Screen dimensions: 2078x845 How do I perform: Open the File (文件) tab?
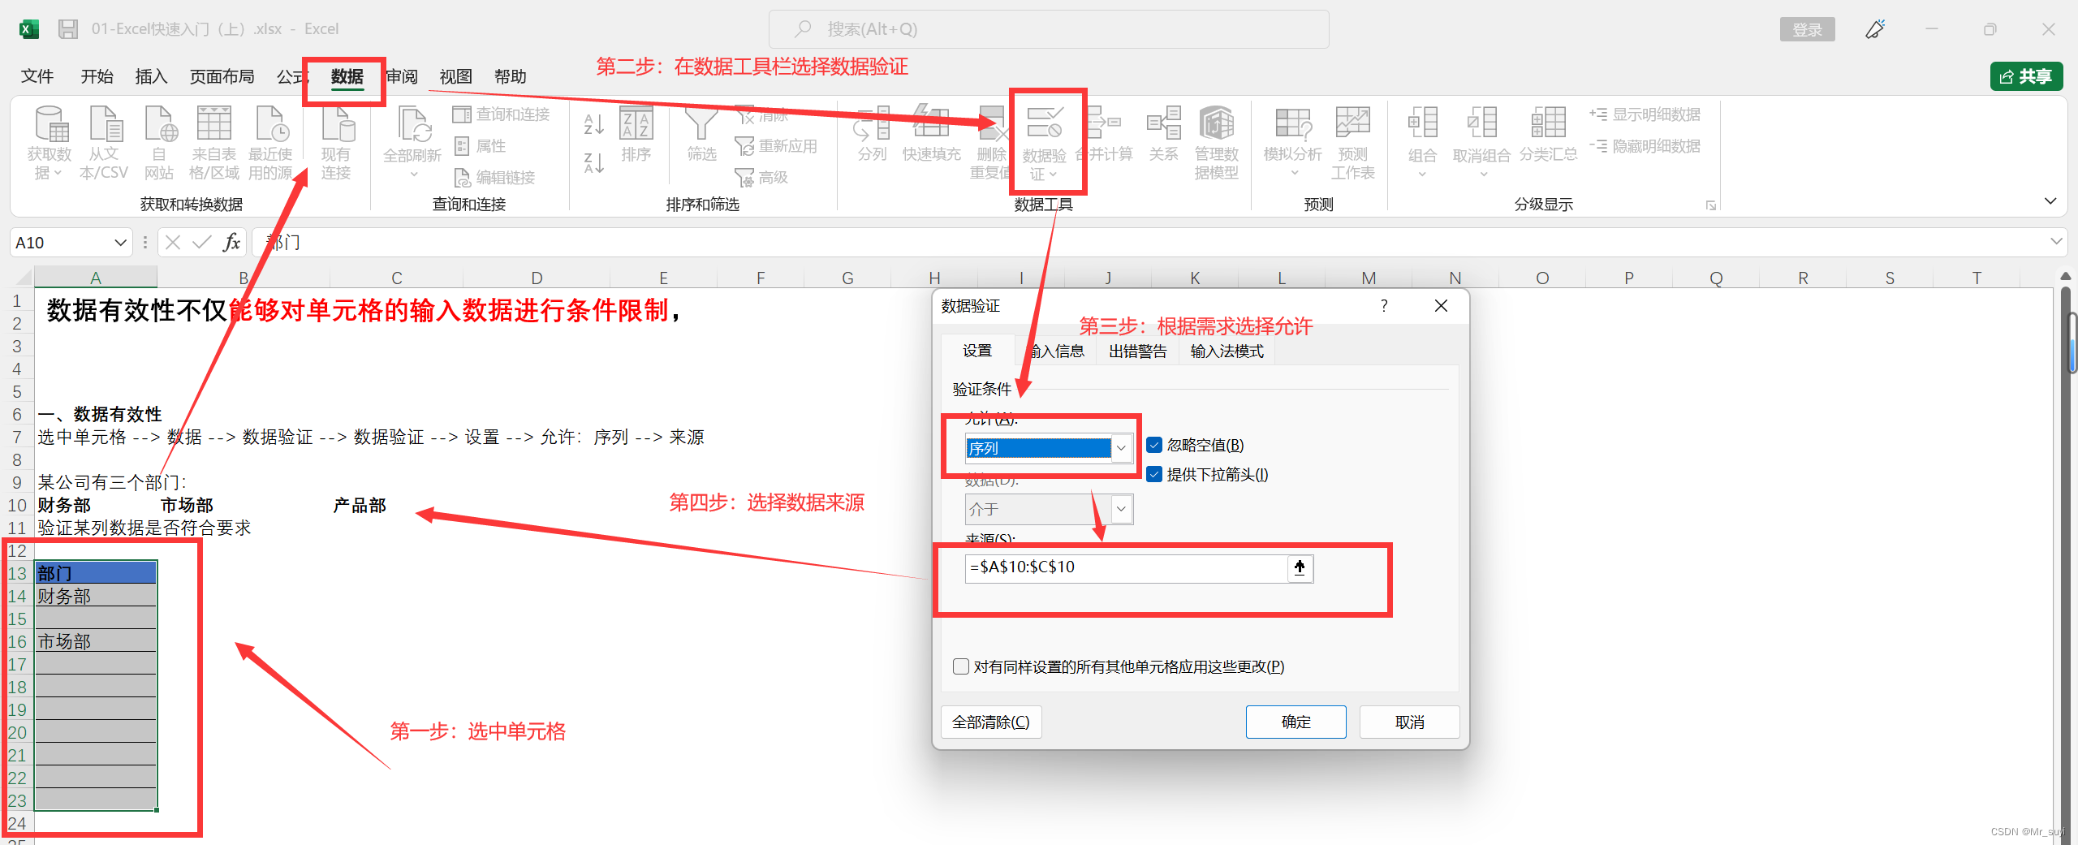(x=37, y=76)
